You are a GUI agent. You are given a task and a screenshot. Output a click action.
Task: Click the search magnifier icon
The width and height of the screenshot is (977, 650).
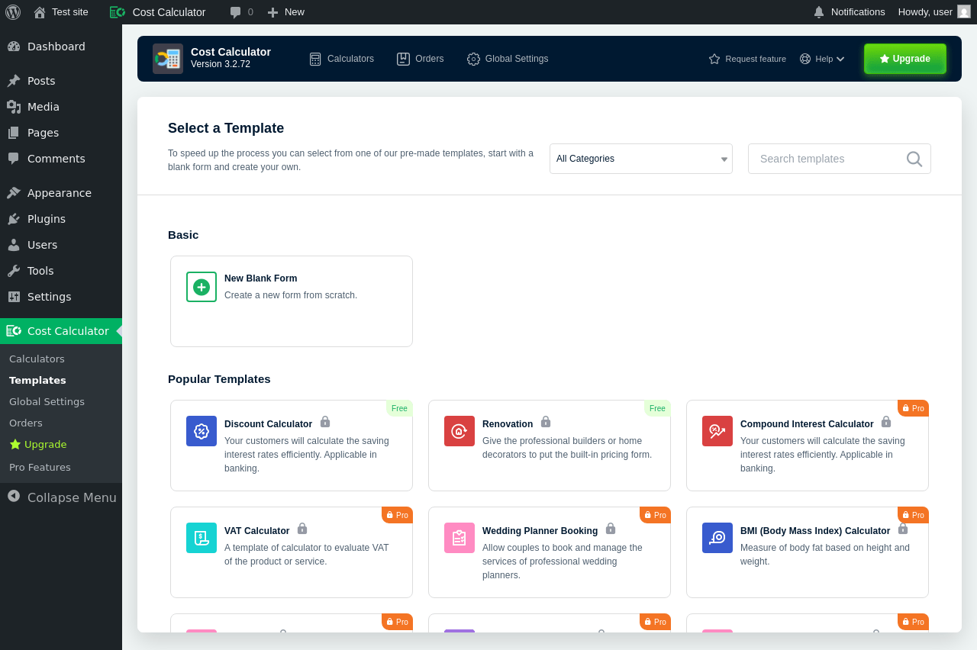coord(914,159)
